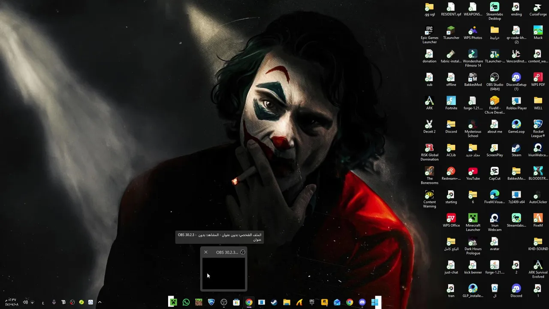Select RISK Global Domination icon

tap(429, 152)
